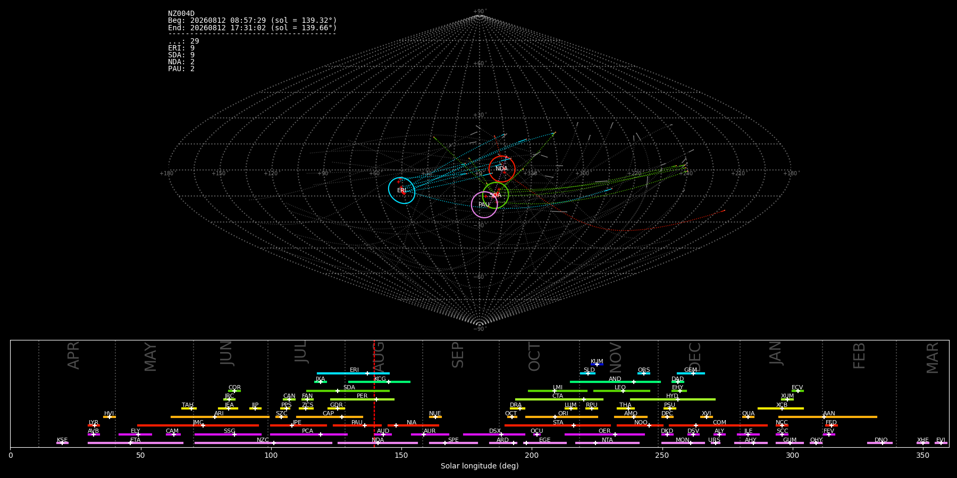Click the SSG shower label in timeline
The image size is (957, 478).
point(229,431)
